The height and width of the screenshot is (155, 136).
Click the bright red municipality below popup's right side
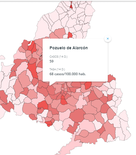pos(88,85)
